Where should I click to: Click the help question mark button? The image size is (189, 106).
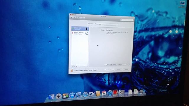click(128, 64)
